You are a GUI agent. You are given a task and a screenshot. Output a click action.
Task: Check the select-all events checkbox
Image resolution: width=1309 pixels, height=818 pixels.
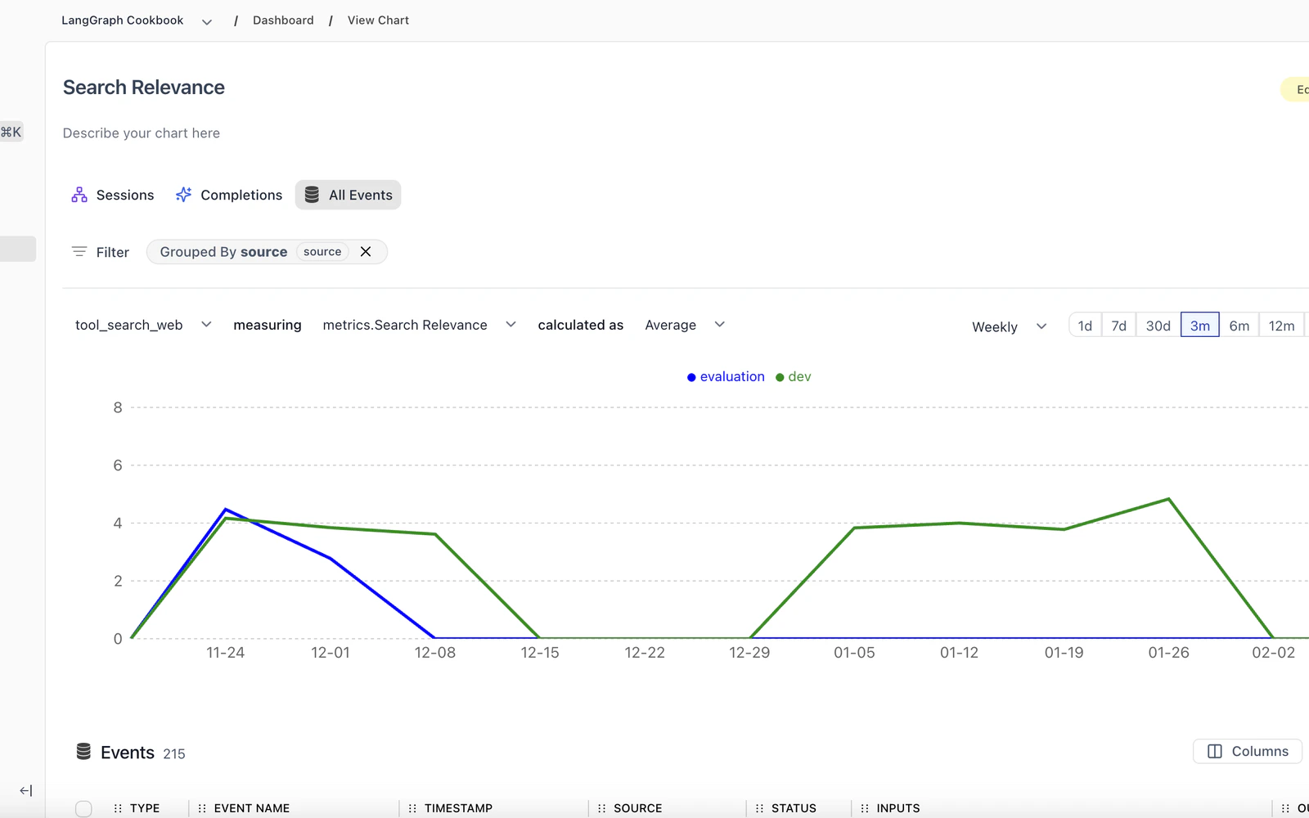(x=83, y=809)
